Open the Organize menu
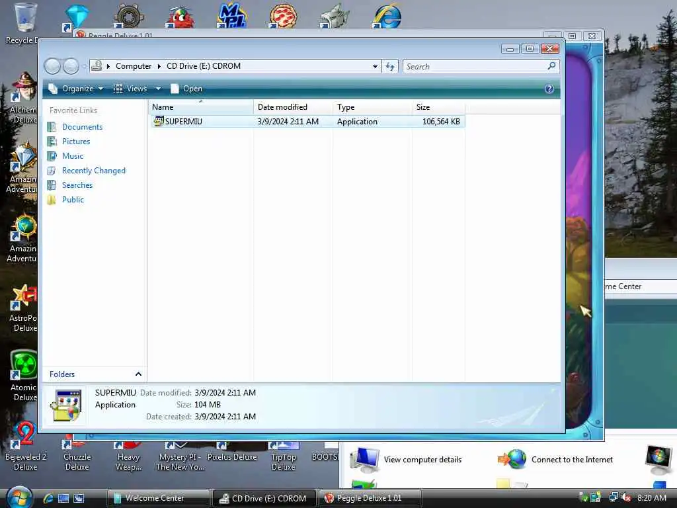The image size is (677, 508). point(76,89)
